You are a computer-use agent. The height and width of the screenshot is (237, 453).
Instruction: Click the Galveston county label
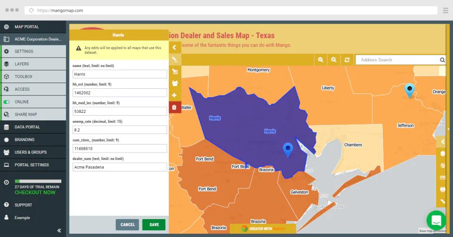pyautogui.click(x=299, y=192)
